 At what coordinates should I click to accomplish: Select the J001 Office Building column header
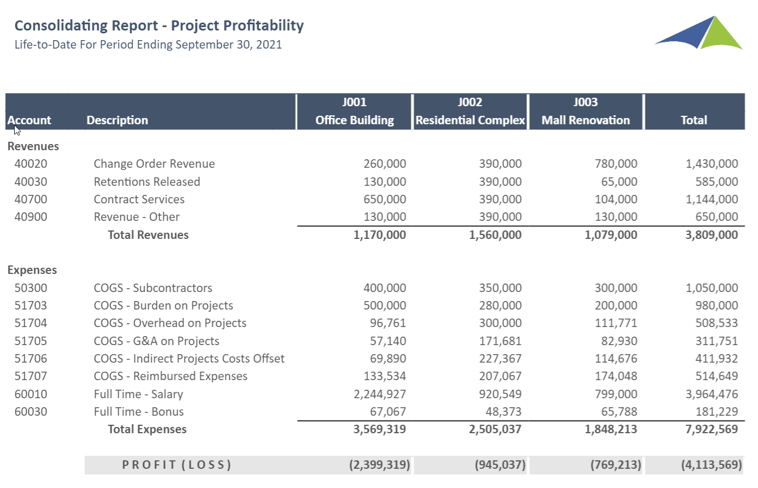[354, 111]
